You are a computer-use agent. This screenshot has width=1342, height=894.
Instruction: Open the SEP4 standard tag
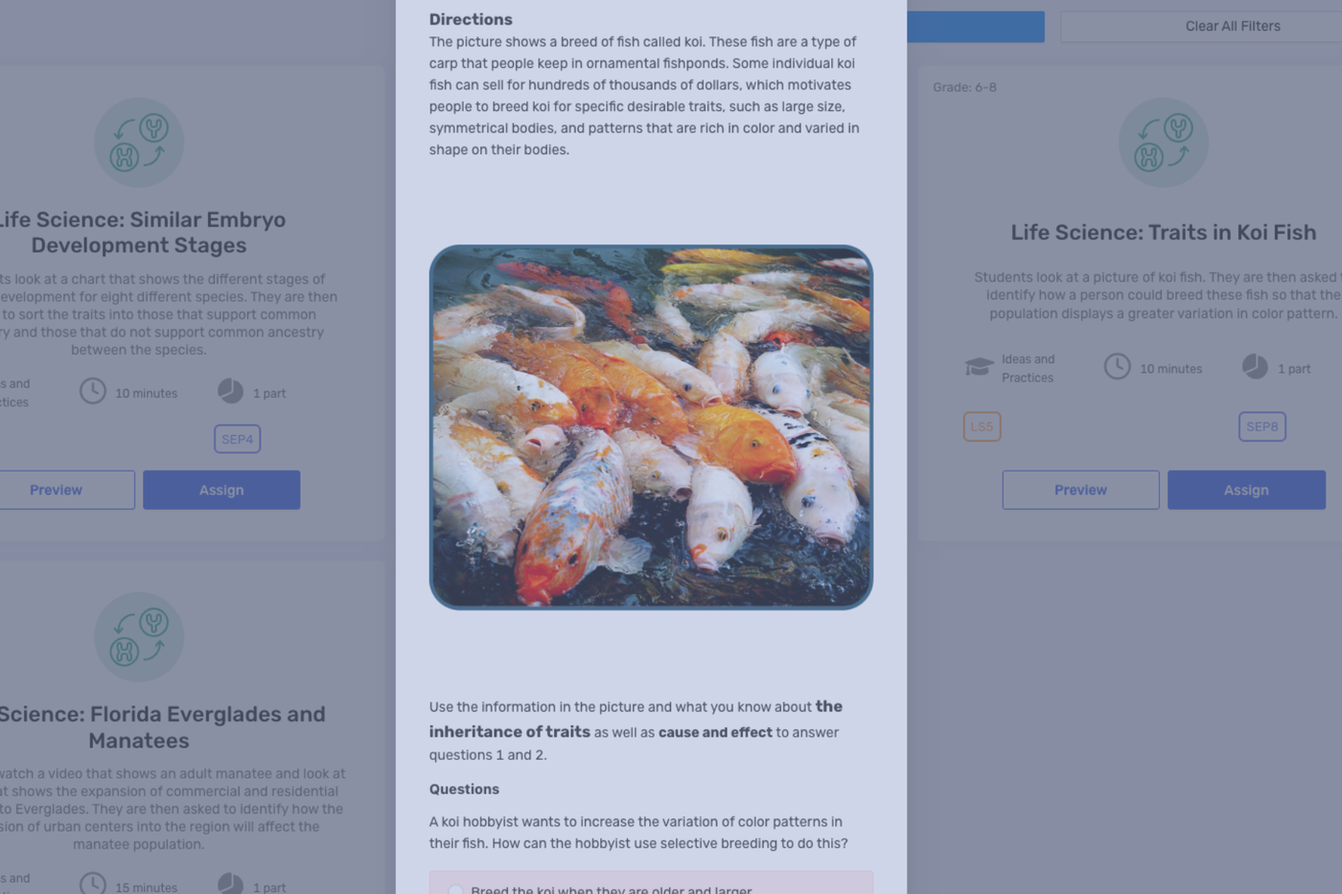tap(237, 439)
